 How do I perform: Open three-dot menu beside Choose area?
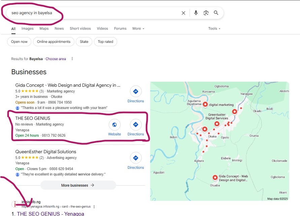pyautogui.click(x=72, y=59)
